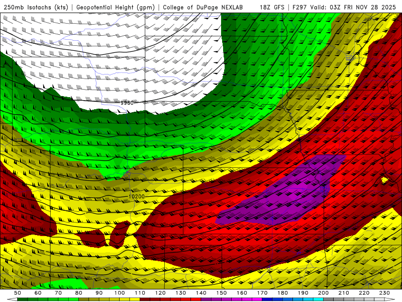Screen dimensions: 402x302
Task: Click the 9960 height contour label
Action: pyautogui.click(x=127, y=103)
